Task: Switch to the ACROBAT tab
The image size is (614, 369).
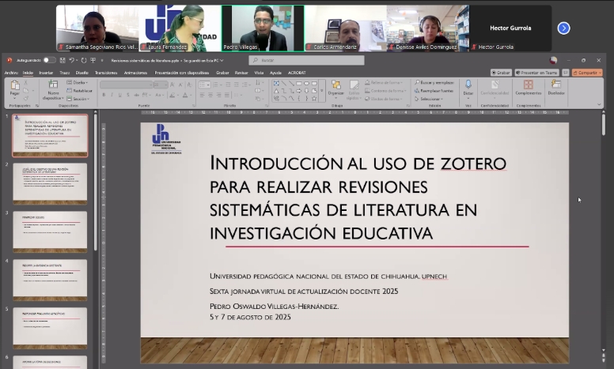Action: coord(297,73)
